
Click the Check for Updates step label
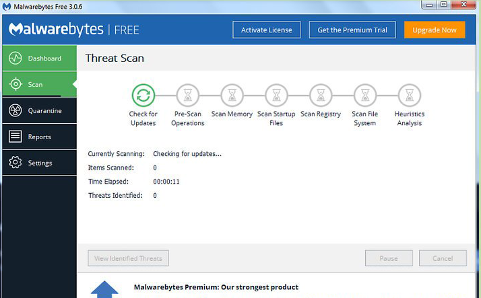tap(143, 118)
